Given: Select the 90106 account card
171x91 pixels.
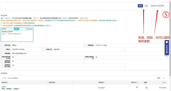Looking at the screenshot, I should coord(17,35).
